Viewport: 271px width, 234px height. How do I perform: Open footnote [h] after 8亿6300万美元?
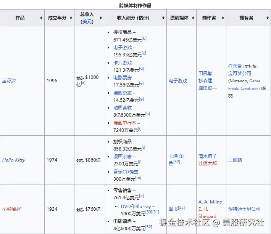[x=148, y=113]
